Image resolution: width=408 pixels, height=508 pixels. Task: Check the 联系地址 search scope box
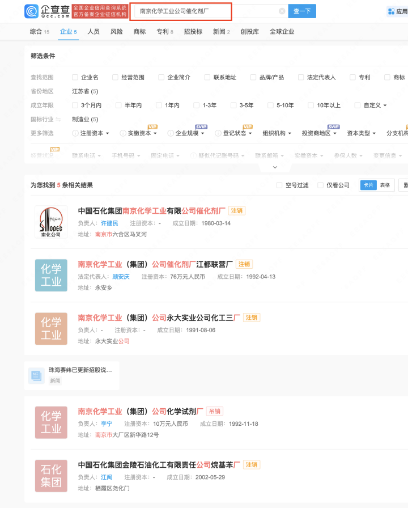207,77
